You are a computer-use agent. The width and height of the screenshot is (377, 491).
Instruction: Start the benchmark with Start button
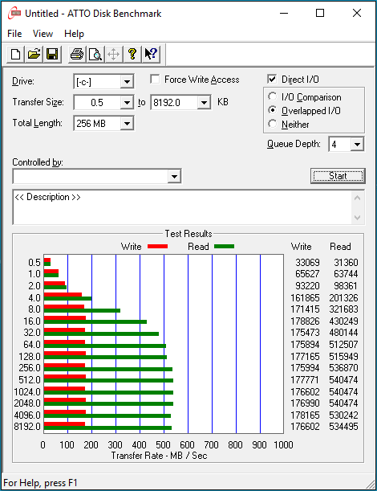[x=338, y=176]
